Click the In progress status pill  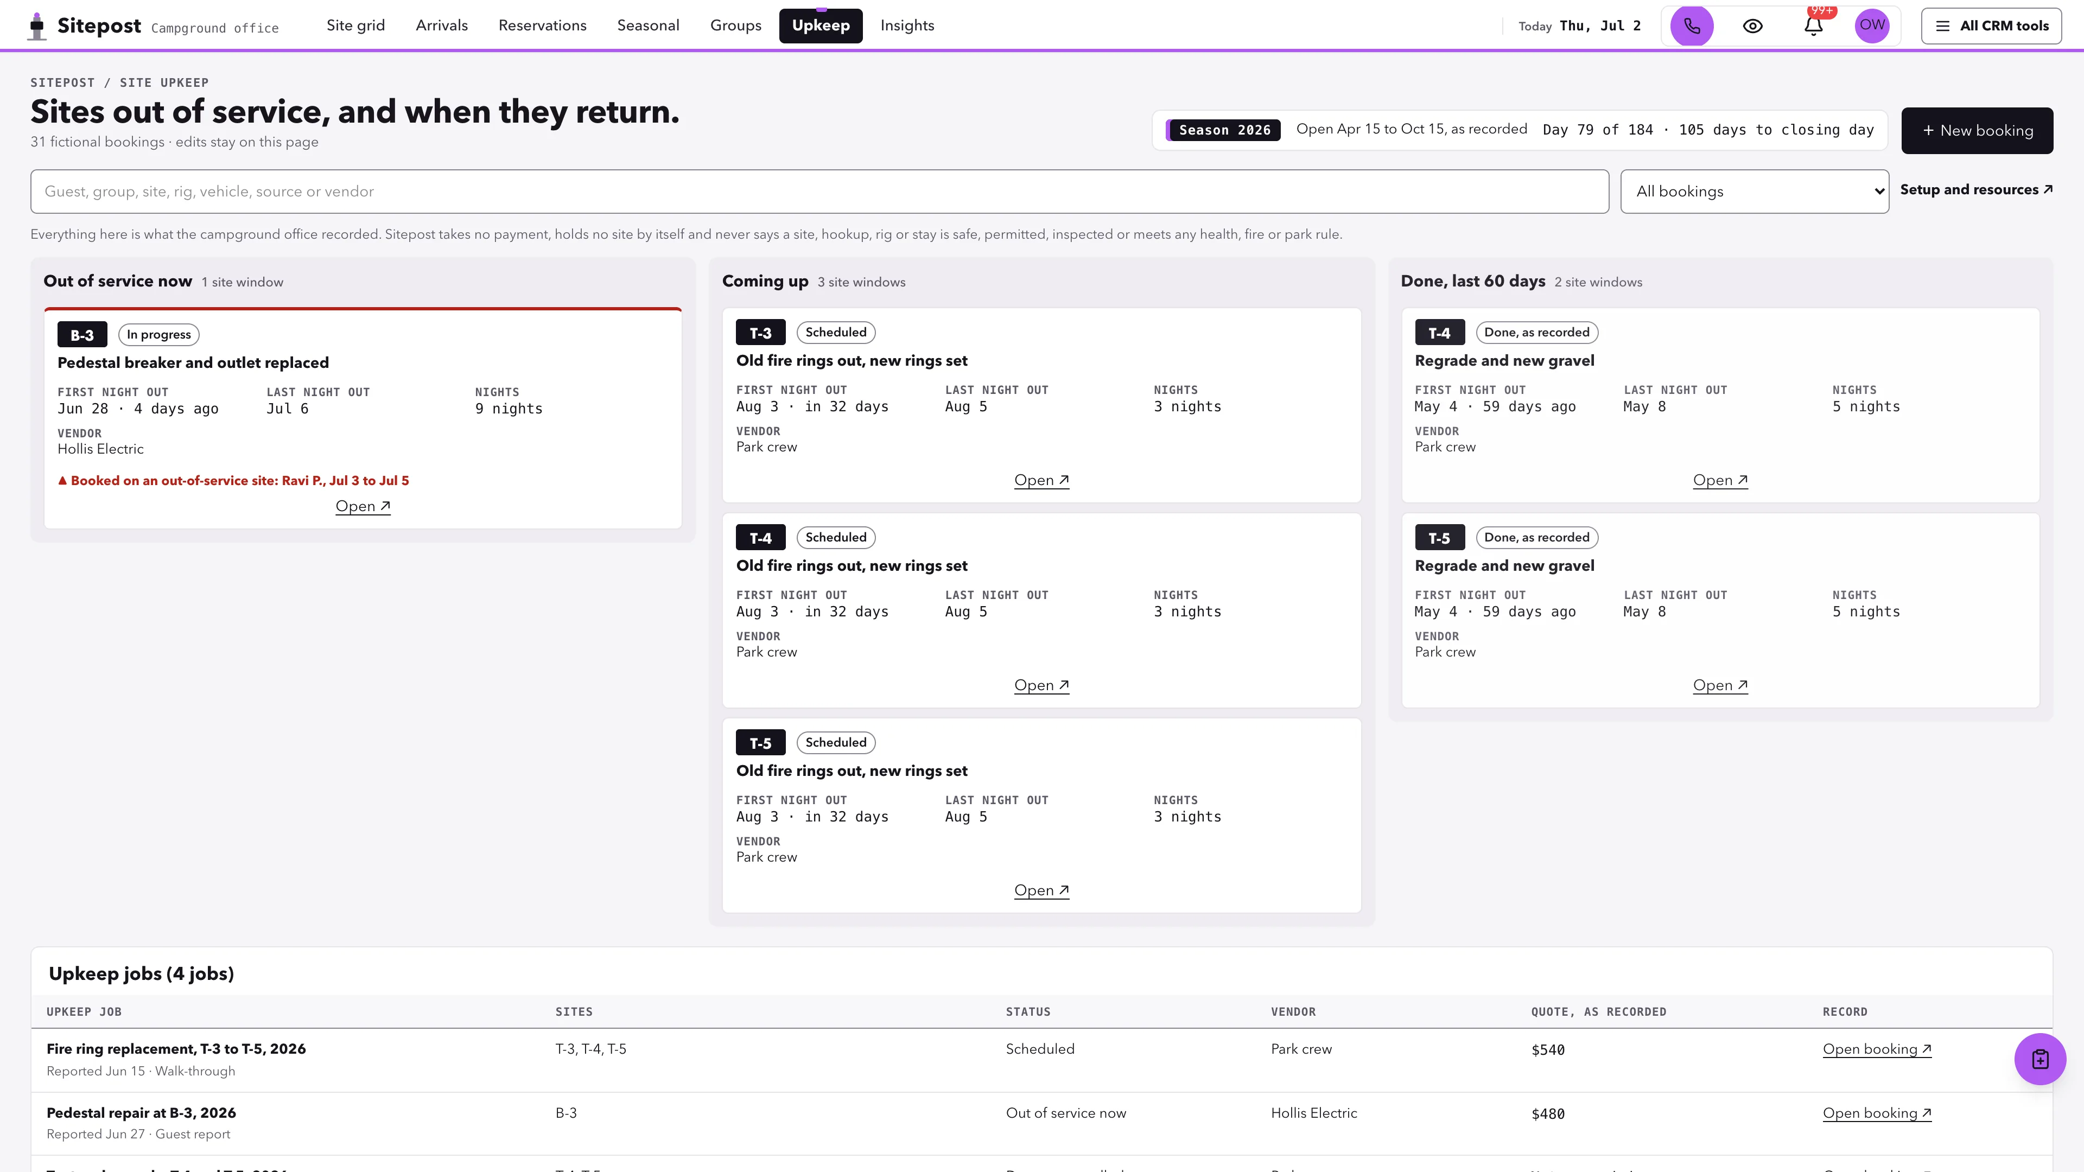158,335
